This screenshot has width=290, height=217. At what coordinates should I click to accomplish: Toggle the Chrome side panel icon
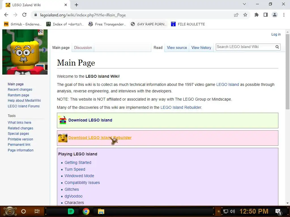tap(266, 15)
